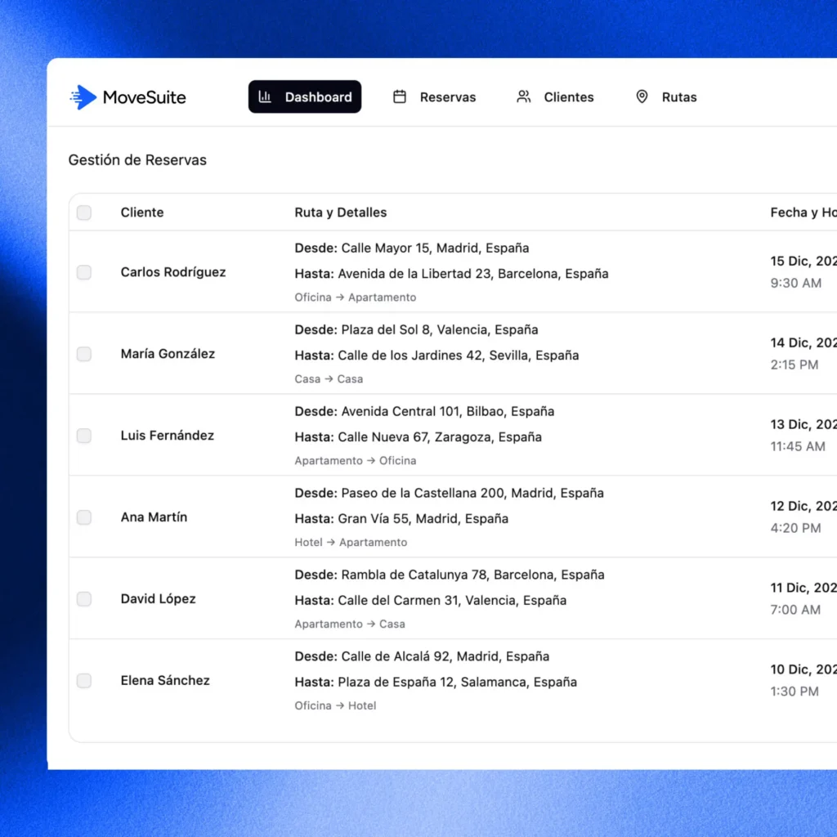This screenshot has width=837, height=837.
Task: Mark David López's reservation checkbox
Action: (84, 599)
